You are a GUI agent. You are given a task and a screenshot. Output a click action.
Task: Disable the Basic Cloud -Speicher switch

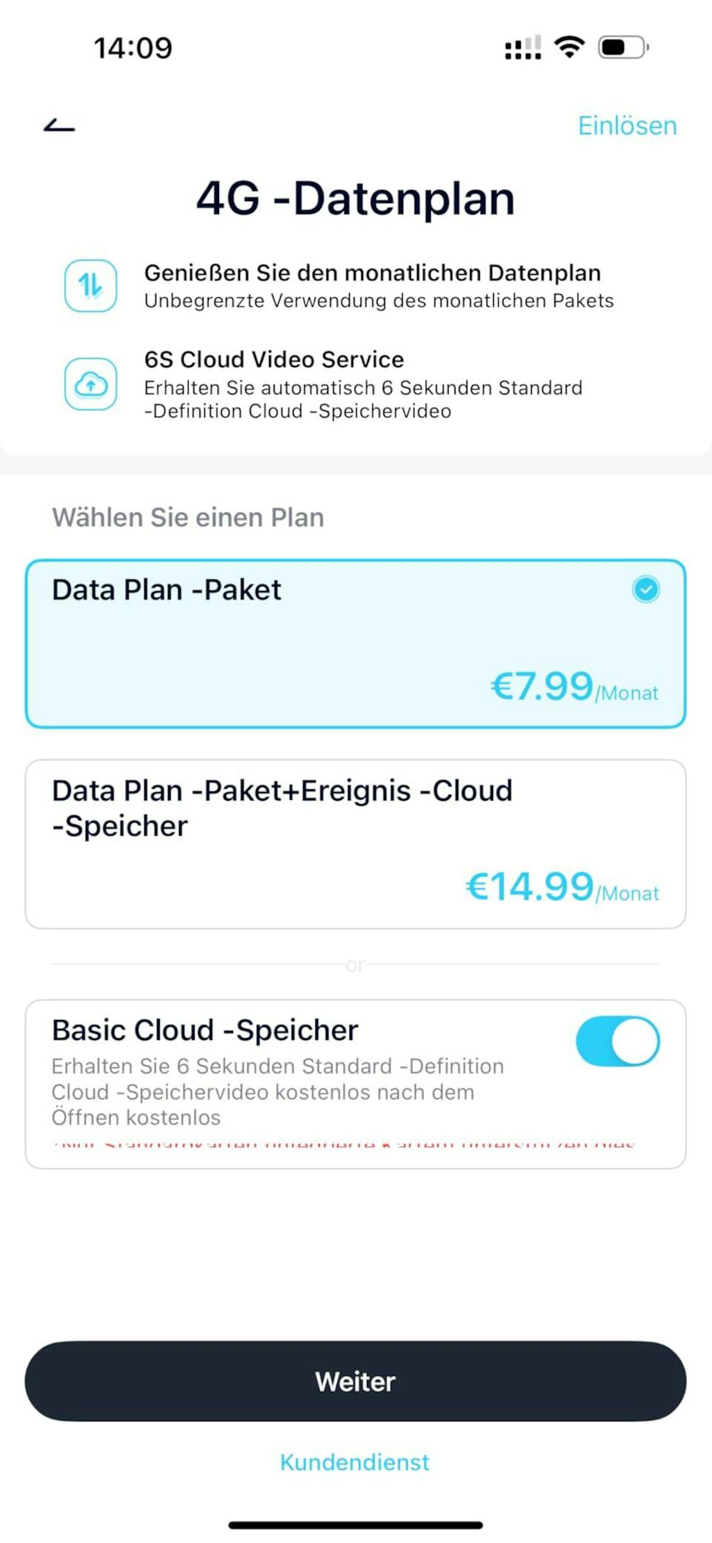(617, 1041)
